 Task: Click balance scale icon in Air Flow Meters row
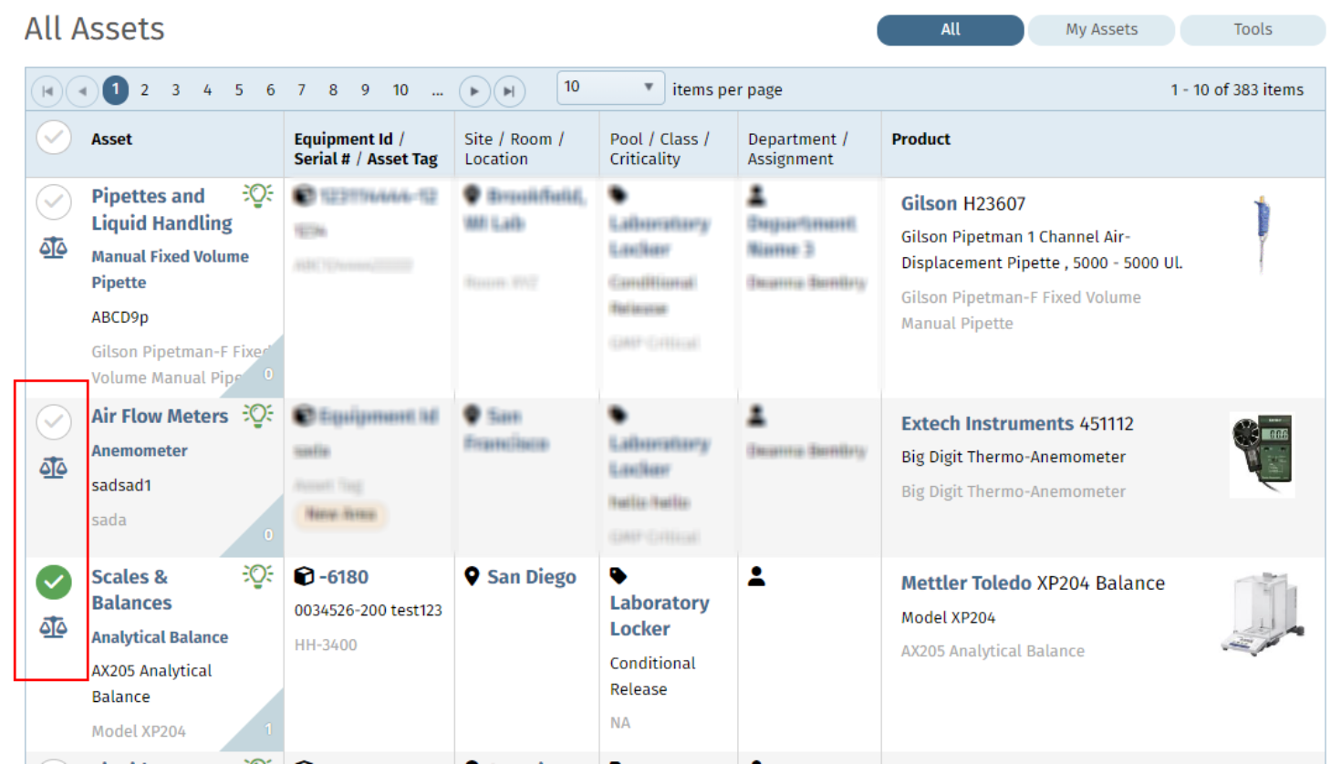pyautogui.click(x=53, y=468)
